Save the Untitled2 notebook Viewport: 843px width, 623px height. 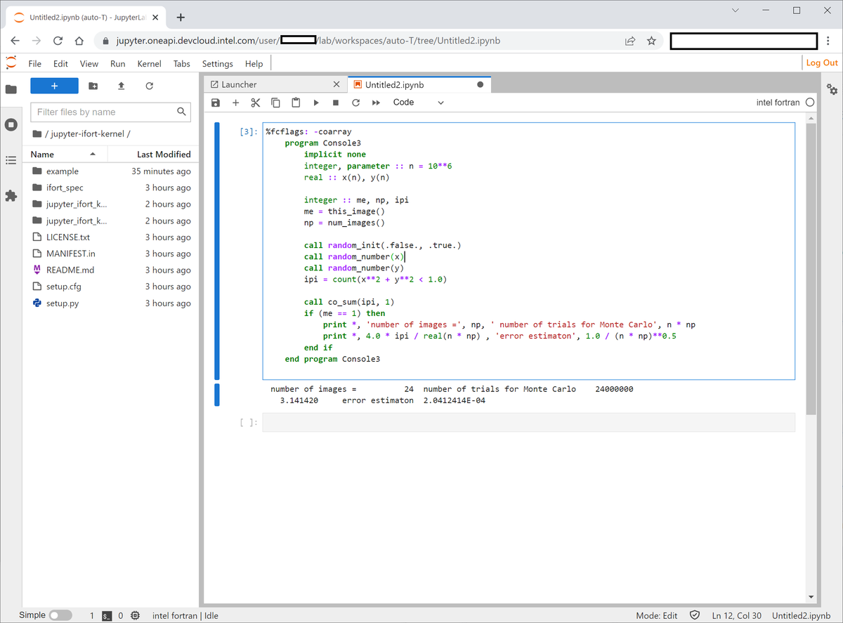(216, 103)
